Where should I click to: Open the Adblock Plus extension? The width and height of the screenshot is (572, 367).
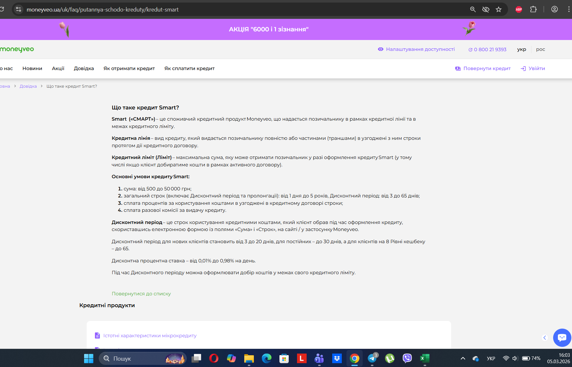(519, 10)
